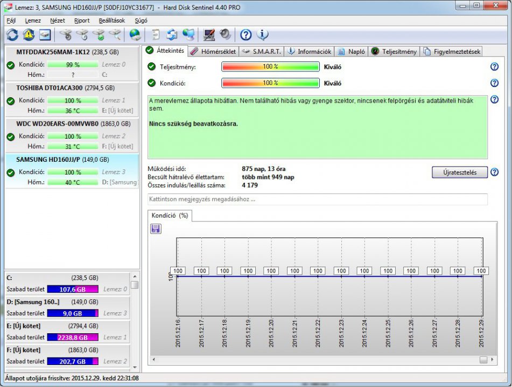Switch to the Áttekintés tab

(165, 51)
